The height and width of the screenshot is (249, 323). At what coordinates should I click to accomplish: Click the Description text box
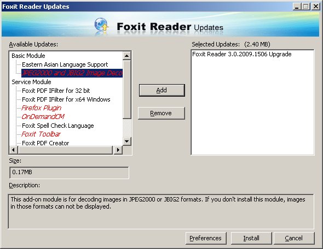pos(161,211)
